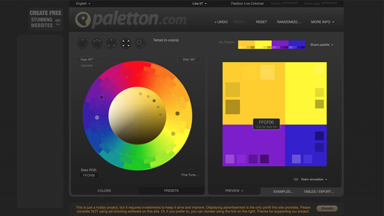Select the Tetrad 4-colors scheme icon
The height and width of the screenshot is (216, 384).
(126, 43)
